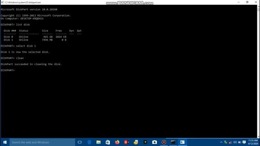This screenshot has width=260, height=146.
Task: Click the diskpart.exe title bar icon
Action: 2,2
